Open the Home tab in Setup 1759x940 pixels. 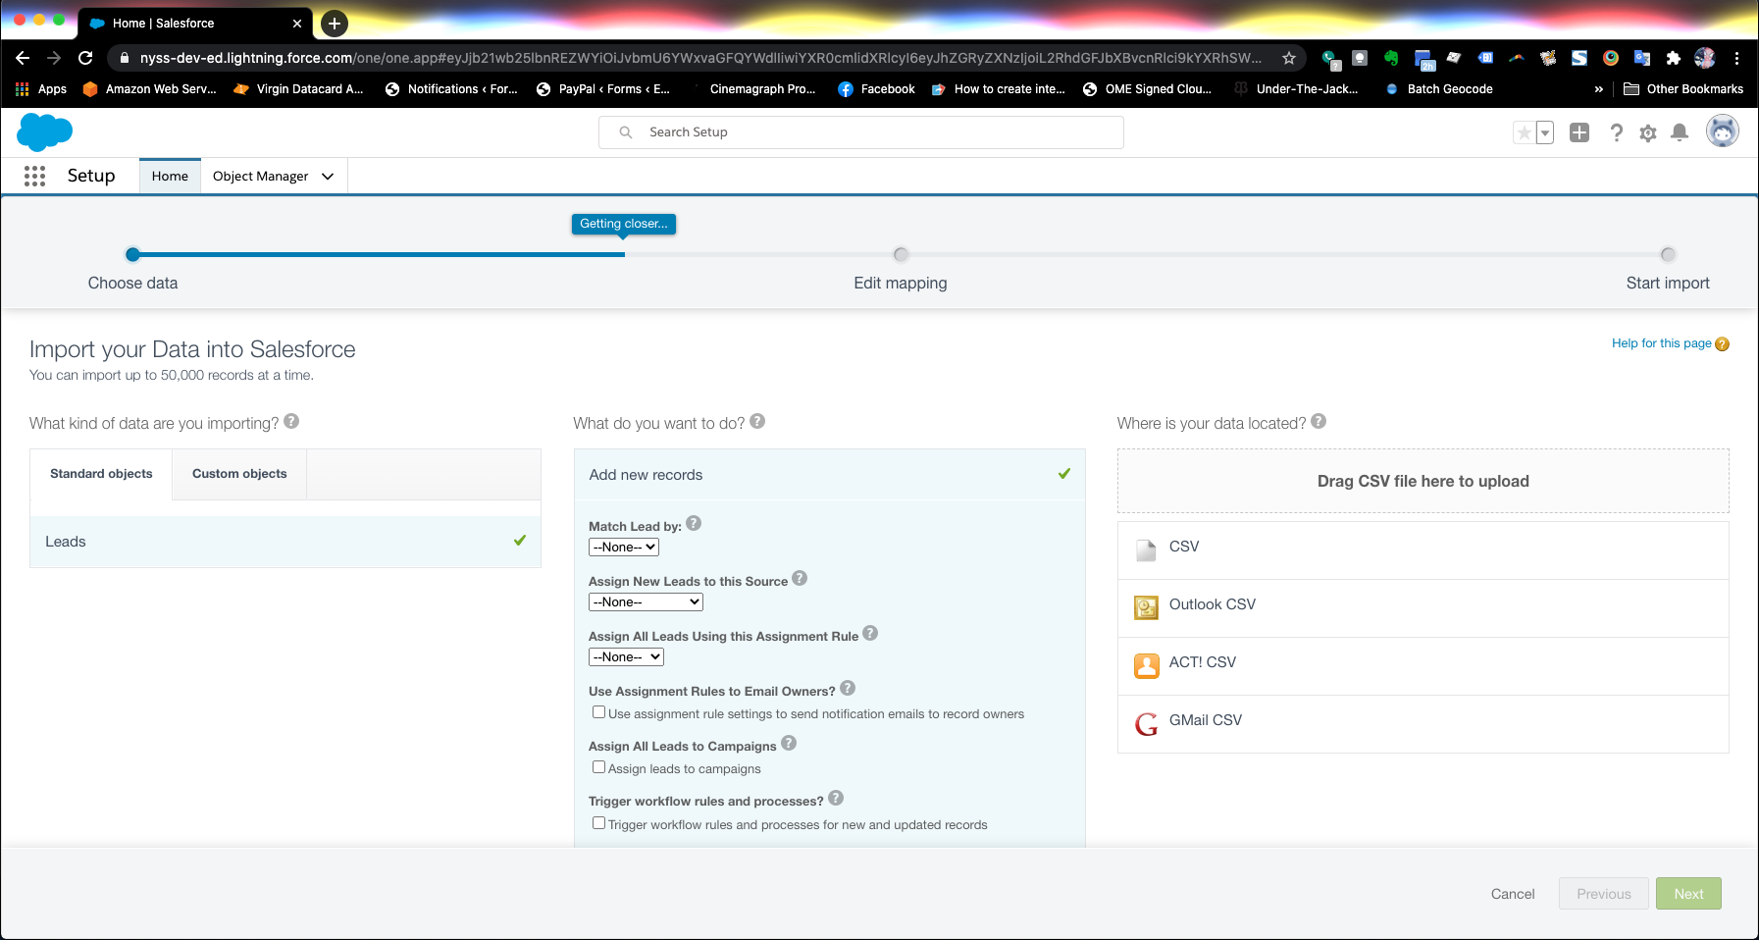point(170,177)
